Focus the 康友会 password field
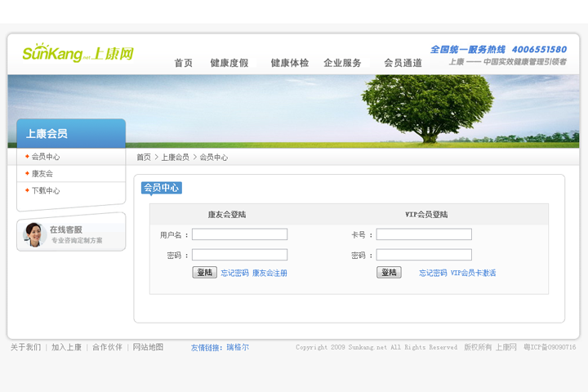588x392 pixels. (239, 255)
